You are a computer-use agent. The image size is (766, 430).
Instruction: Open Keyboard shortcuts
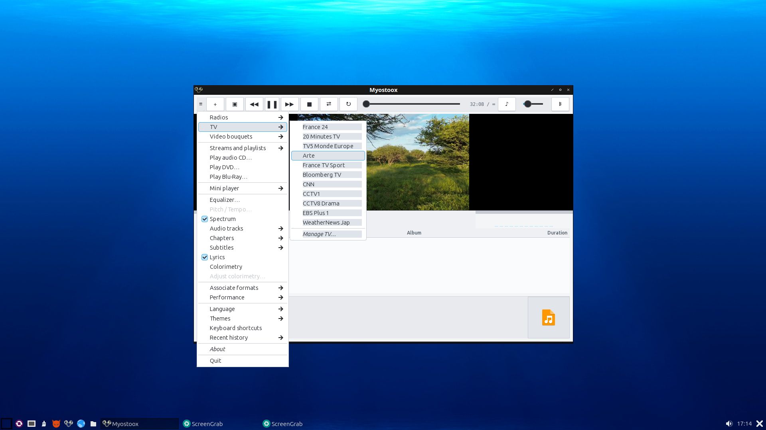tap(243, 328)
